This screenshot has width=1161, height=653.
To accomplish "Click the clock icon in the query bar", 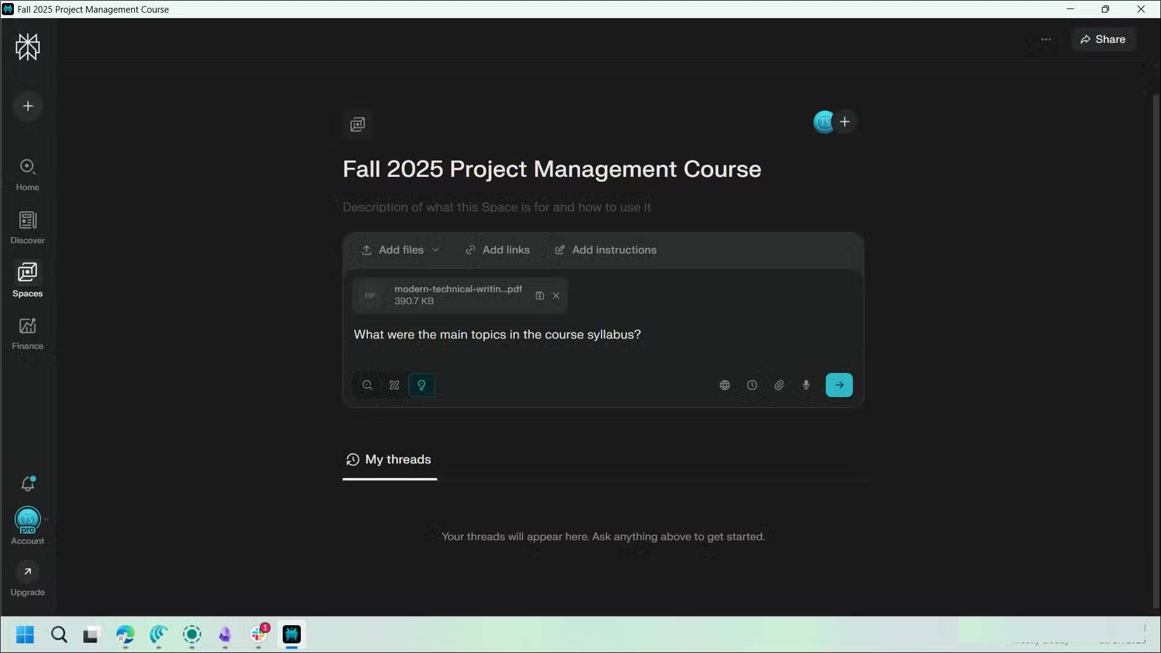I will pos(751,385).
